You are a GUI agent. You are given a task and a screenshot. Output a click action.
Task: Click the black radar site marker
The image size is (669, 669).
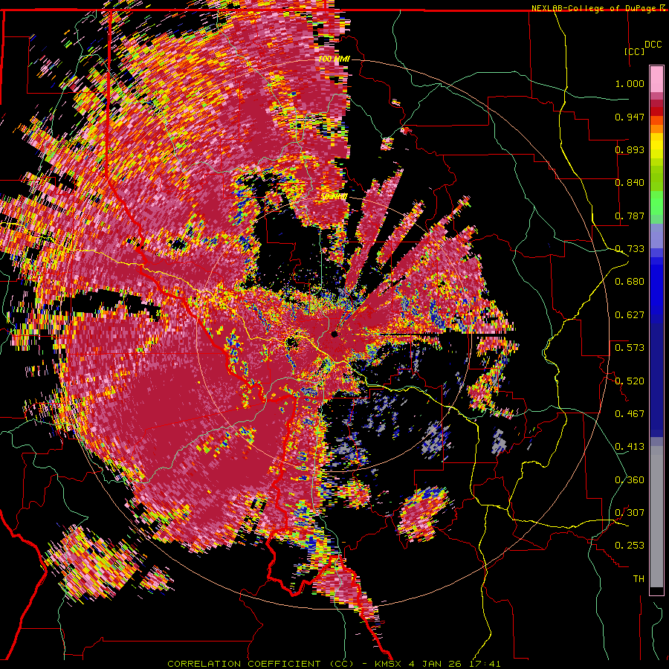pyautogui.click(x=334, y=334)
